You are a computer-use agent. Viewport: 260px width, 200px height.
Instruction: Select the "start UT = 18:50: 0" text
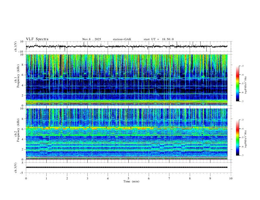[159, 39]
